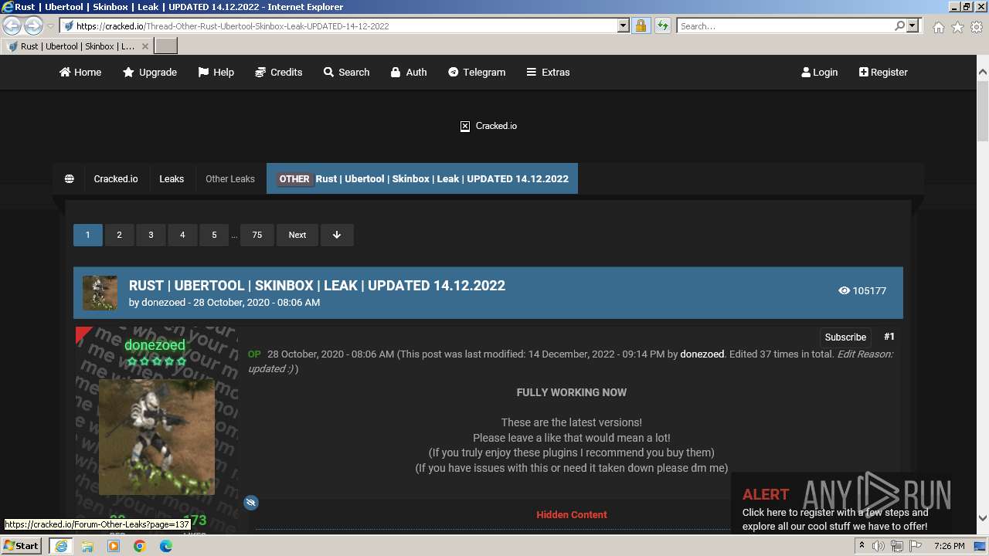Screen dimensions: 989x556
Task: Open the Other Leaks breadcrumb
Action: [x=229, y=178]
